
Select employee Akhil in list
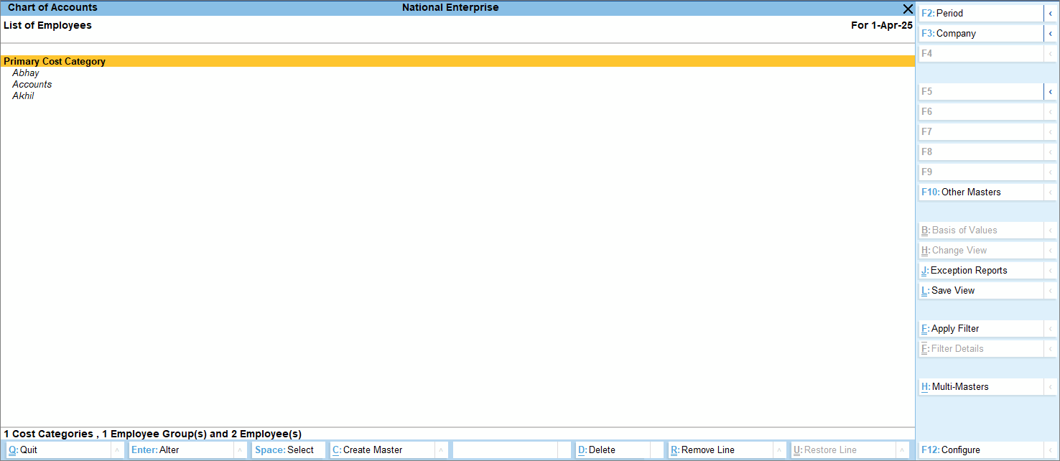point(23,96)
